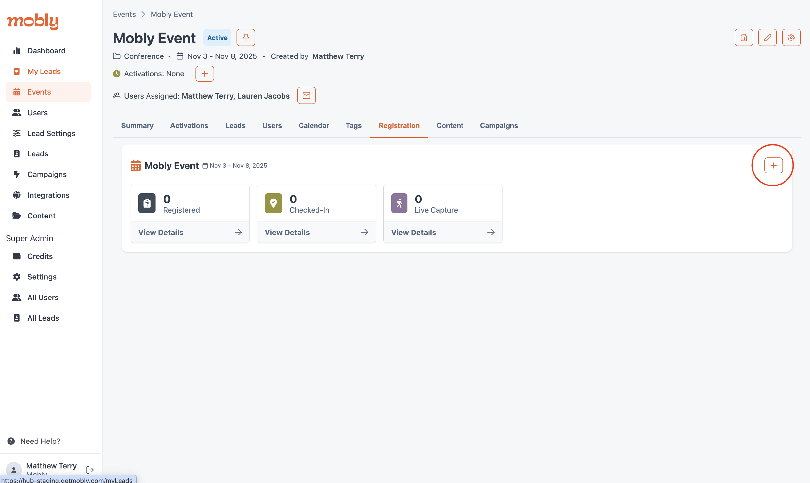Open Need Help question icon
The height and width of the screenshot is (483, 810).
pos(11,441)
